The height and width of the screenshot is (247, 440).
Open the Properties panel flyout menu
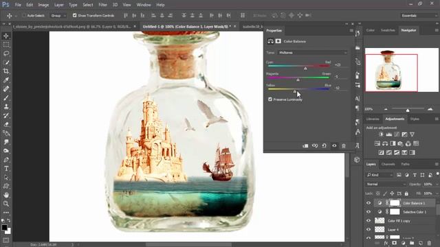point(351,30)
